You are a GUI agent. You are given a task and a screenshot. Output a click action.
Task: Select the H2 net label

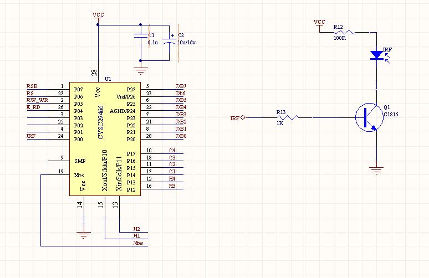coord(137,229)
